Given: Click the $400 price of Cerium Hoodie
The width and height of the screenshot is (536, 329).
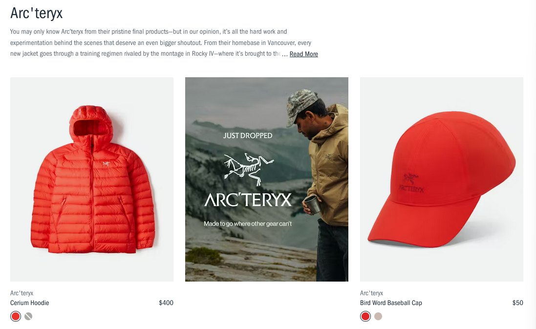Looking at the screenshot, I should (166, 303).
